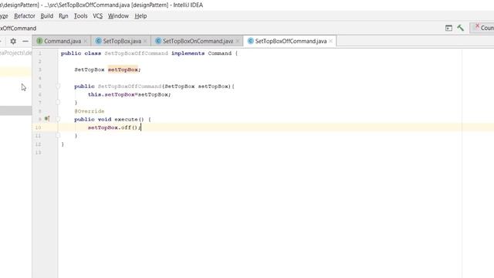Click the xOffCommand breadcrumb in navigation bar
The width and height of the screenshot is (494, 278).
[18, 28]
